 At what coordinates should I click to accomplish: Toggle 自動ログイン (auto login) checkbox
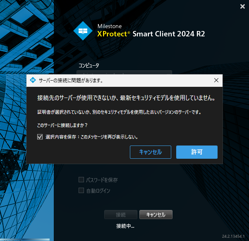(81, 191)
